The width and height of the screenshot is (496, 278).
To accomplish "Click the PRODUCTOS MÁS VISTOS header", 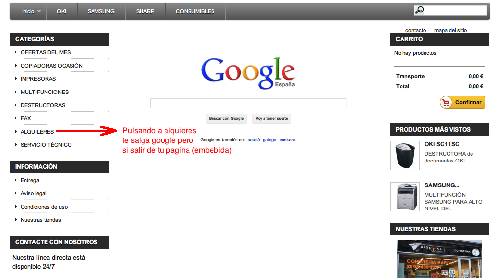I will (440, 130).
